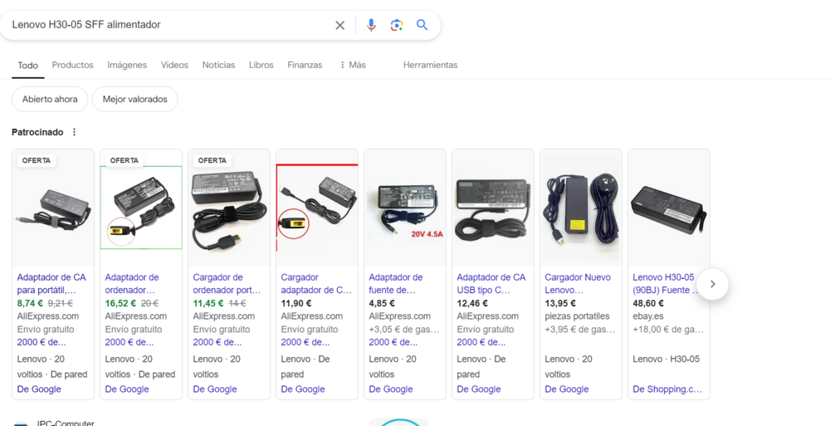This screenshot has height=426, width=830.
Task: Click the OFERTA badge on the 8,74 € item
Action: point(37,160)
